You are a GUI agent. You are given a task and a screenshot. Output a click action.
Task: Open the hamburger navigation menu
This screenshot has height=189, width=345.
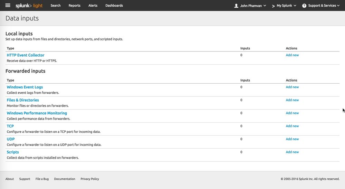tap(8, 5)
